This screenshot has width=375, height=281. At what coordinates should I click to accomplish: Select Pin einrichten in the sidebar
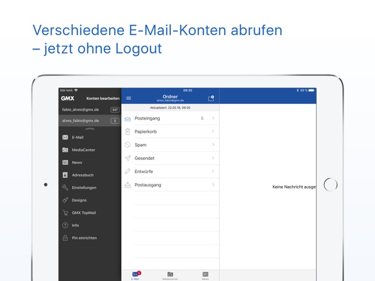pyautogui.click(x=90, y=238)
